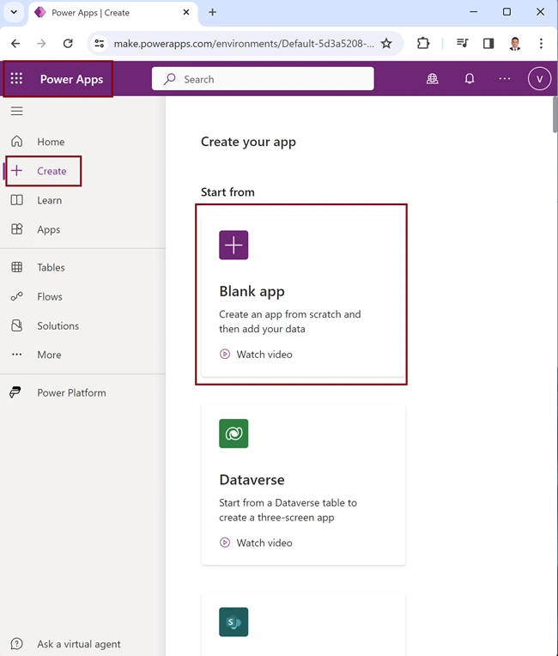558x656 pixels.
Task: Click the virtual agent question mark icon
Action: pos(16,643)
